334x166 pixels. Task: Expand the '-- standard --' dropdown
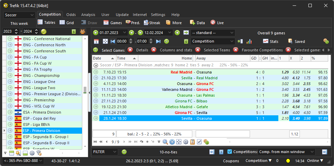click(x=213, y=33)
